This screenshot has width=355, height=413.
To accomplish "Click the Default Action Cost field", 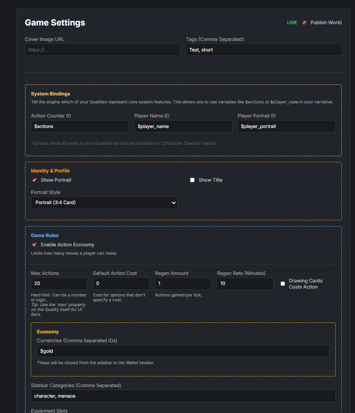I will 121,284.
